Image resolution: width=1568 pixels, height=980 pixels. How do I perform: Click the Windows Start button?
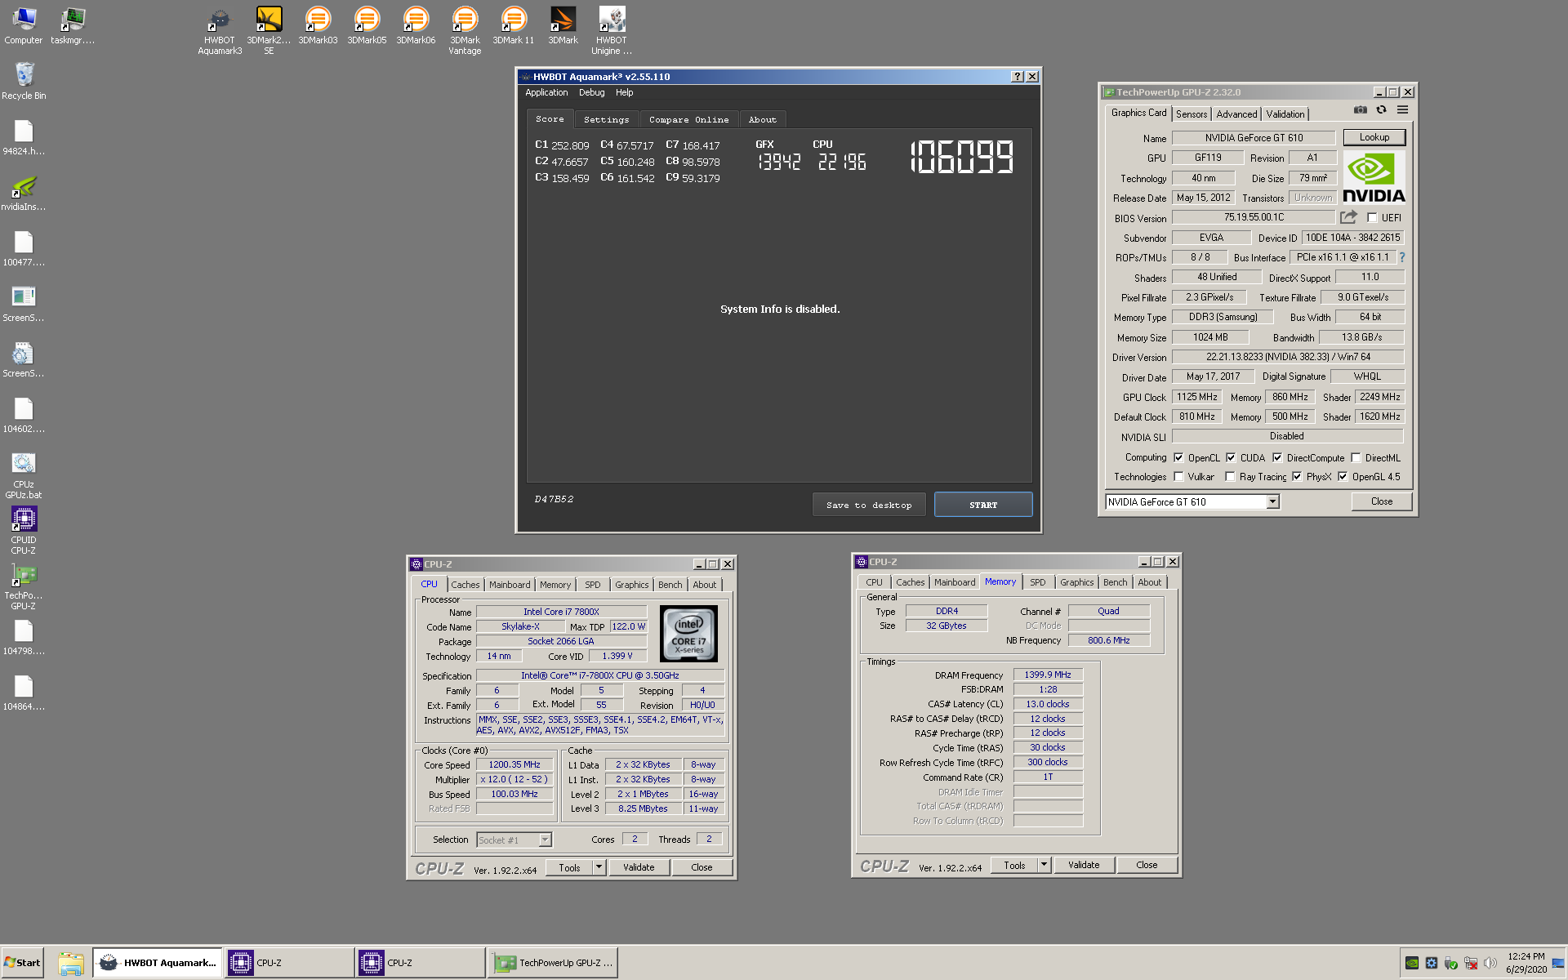pos(22,963)
